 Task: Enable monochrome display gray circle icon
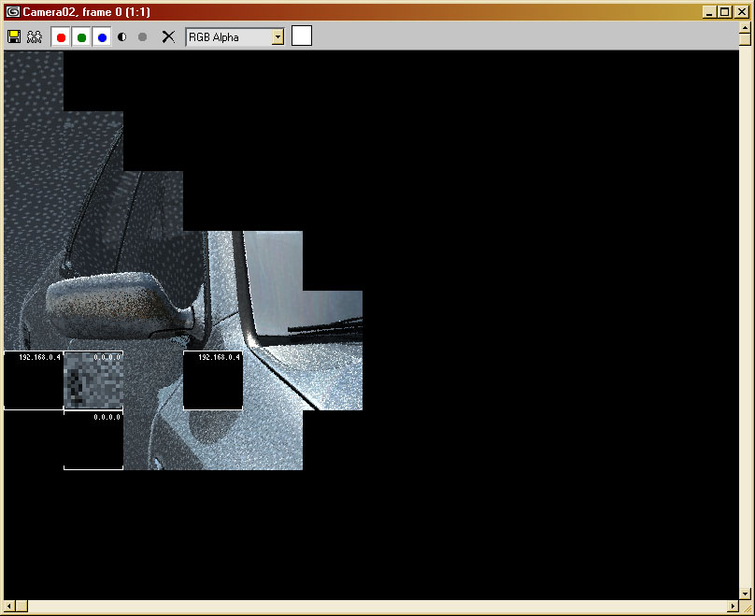point(142,37)
